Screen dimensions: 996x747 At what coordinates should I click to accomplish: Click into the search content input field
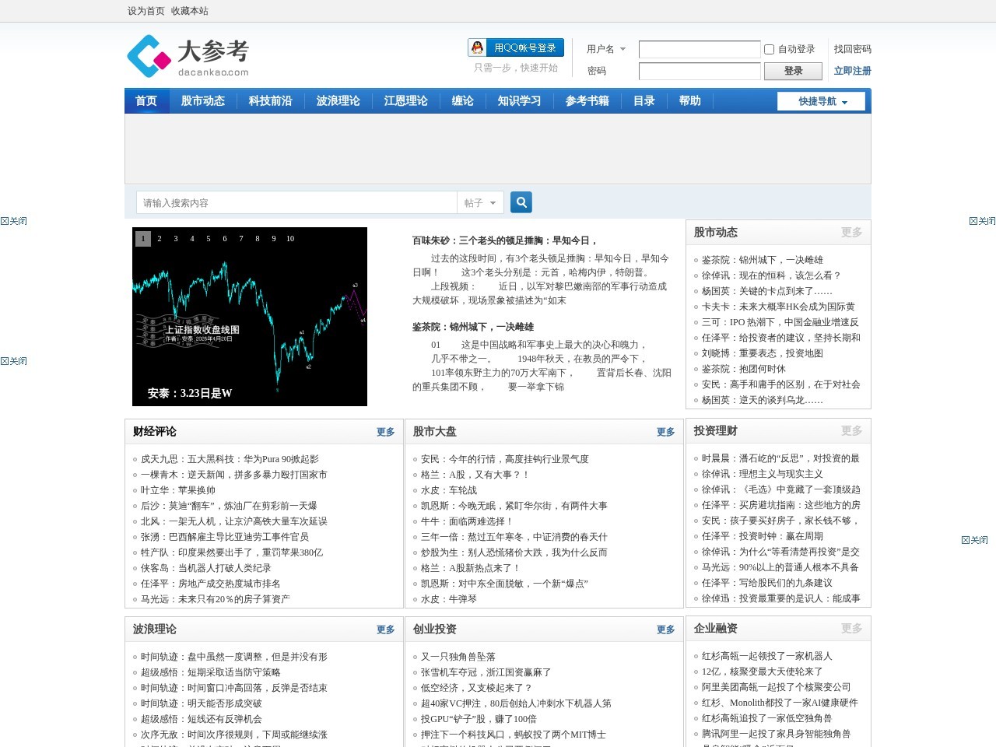coord(296,203)
